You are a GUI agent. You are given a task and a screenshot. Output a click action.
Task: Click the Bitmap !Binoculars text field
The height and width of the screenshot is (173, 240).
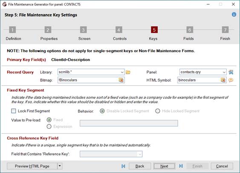point(88,80)
